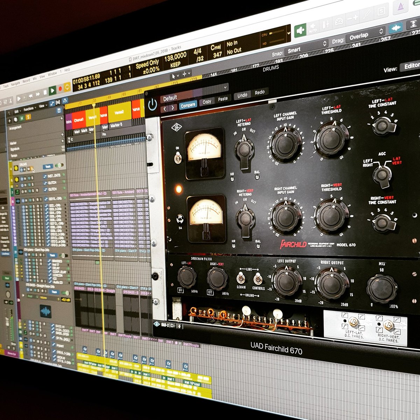This screenshot has width=420, height=420.
Task: Open the View menu in tracks area
Action: tap(42, 106)
